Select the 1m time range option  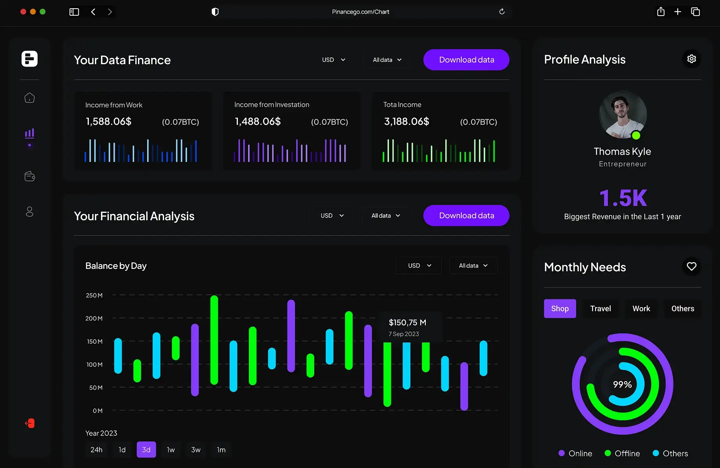click(221, 450)
